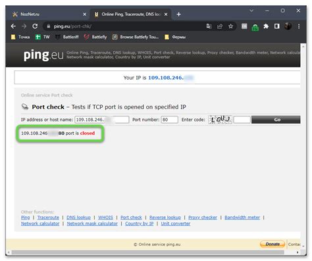
Task: Click the Port number input field
Action: (169, 120)
